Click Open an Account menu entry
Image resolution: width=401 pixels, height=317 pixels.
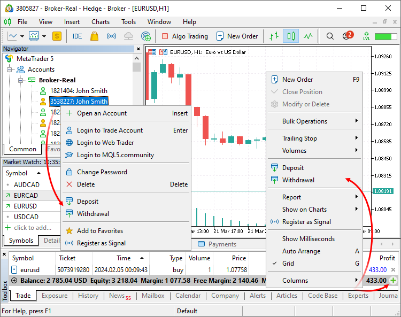126,113
